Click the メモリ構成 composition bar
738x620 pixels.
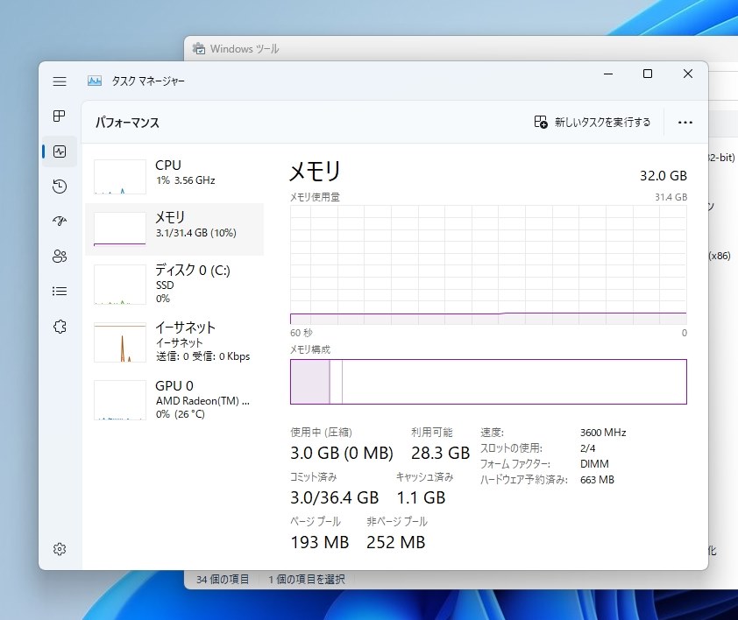(488, 382)
